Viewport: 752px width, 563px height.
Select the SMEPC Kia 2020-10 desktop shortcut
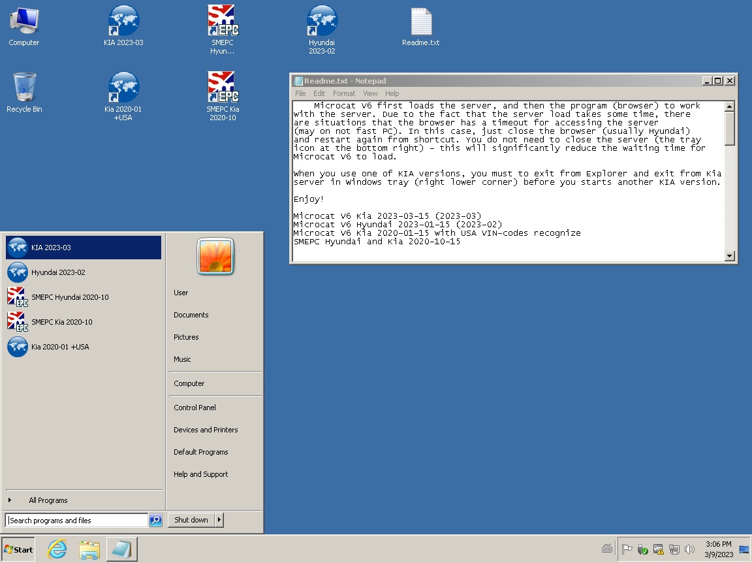pyautogui.click(x=223, y=97)
